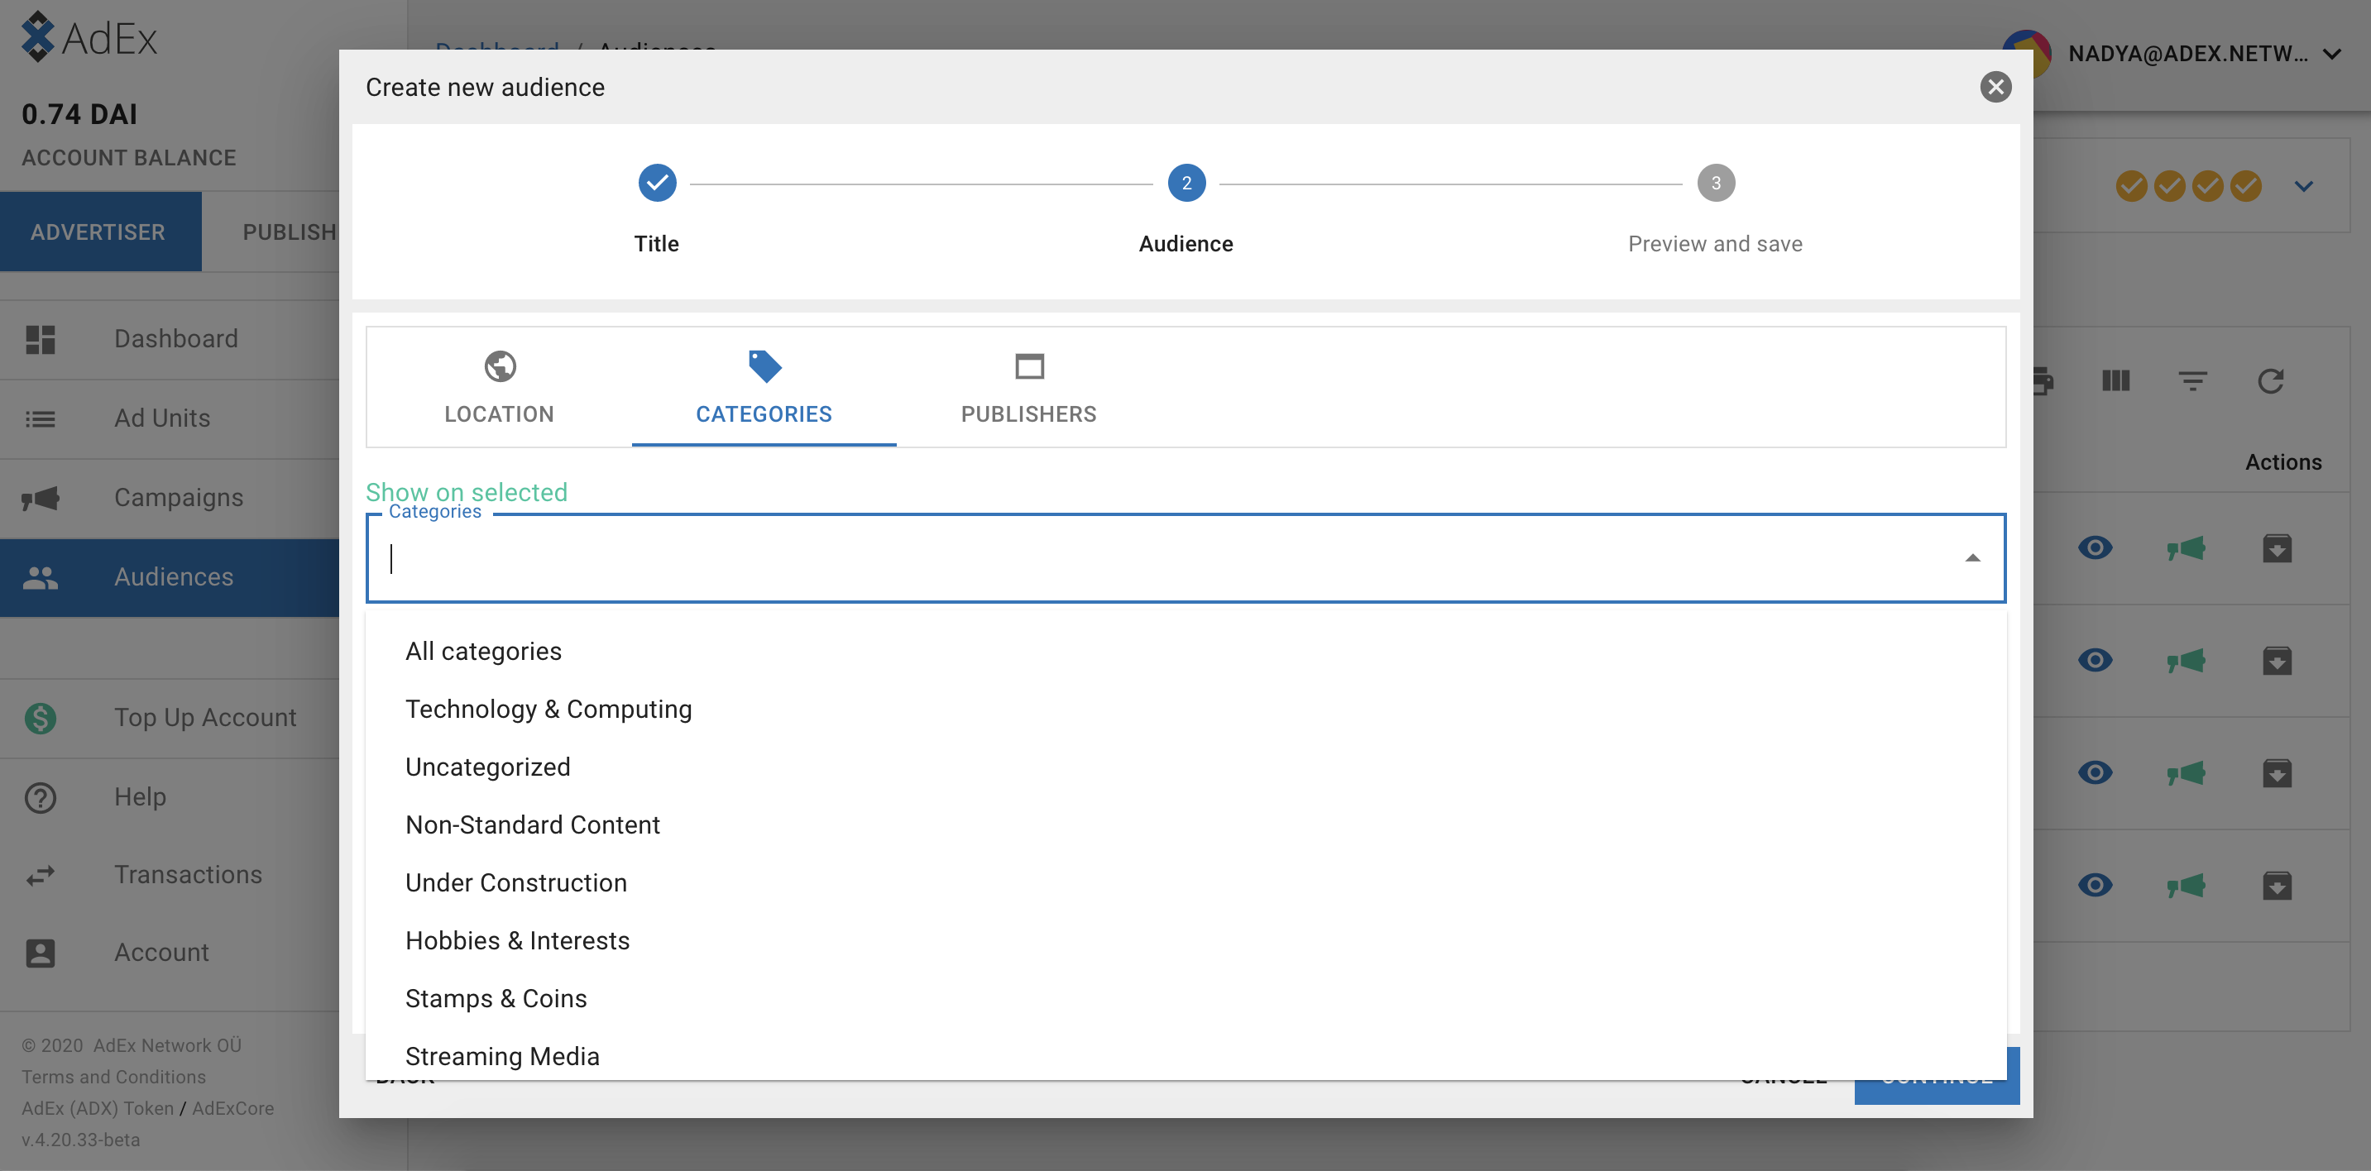Click the first orange check badge
This screenshot has height=1171, width=2371.
(x=2131, y=186)
